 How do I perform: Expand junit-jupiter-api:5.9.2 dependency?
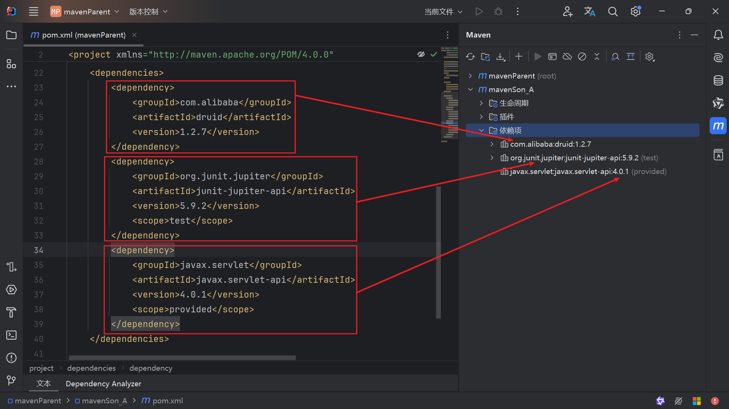click(492, 158)
